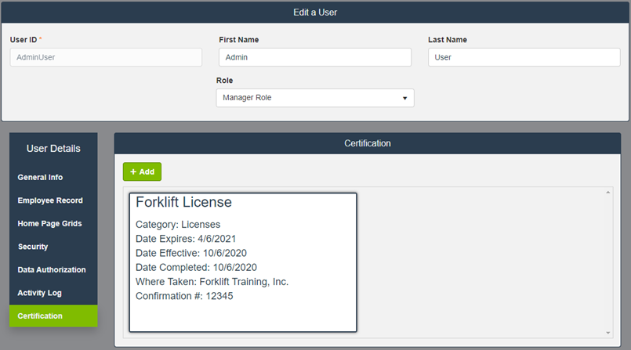Click the scroll up arrow in certification list
Viewport: 631px width, 350px height.
pos(609,191)
